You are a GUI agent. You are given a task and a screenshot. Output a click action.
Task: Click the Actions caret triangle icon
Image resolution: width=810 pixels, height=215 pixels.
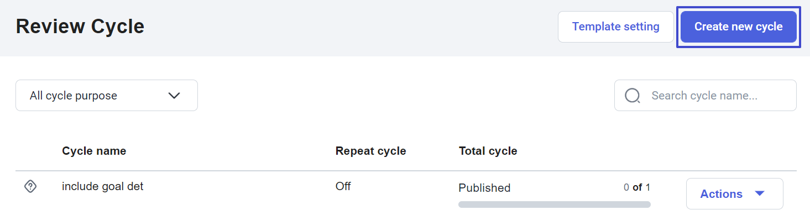tap(759, 193)
